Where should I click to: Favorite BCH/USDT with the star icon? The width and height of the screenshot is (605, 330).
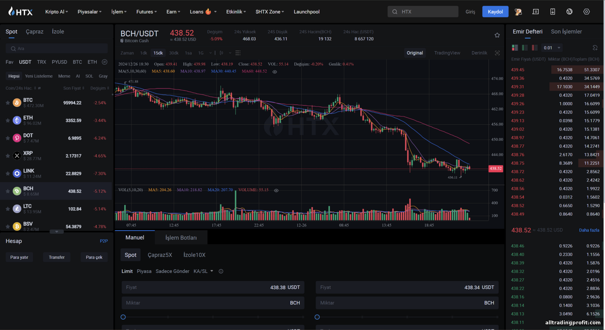497,35
